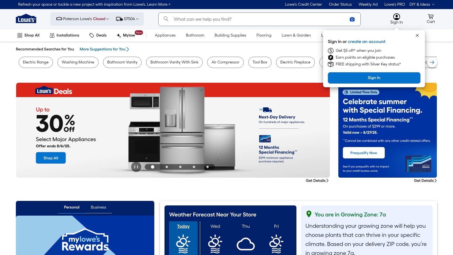Click the mylowe's Rewards banner image
The width and height of the screenshot is (453, 255).
85,235
